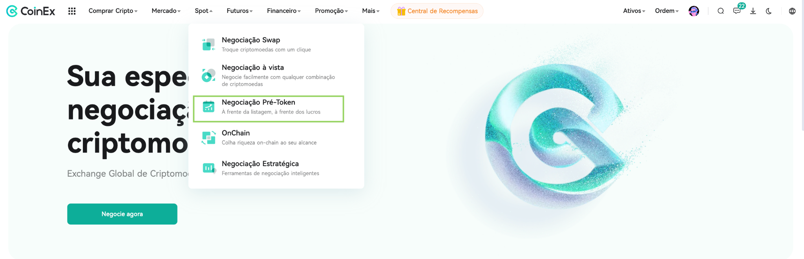
Task: Select Negociação Pré-Token menu item
Action: coord(269,109)
